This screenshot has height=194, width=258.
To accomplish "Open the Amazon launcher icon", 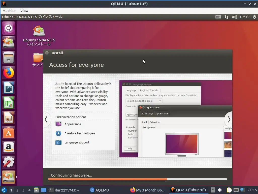I will pyautogui.click(x=9, y=147).
